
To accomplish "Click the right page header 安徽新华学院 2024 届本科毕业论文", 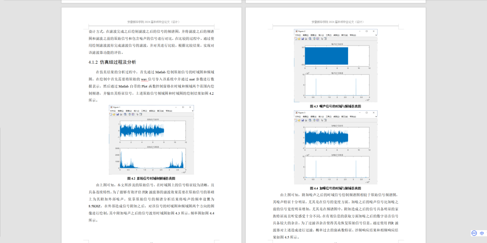I will coord(338,22).
